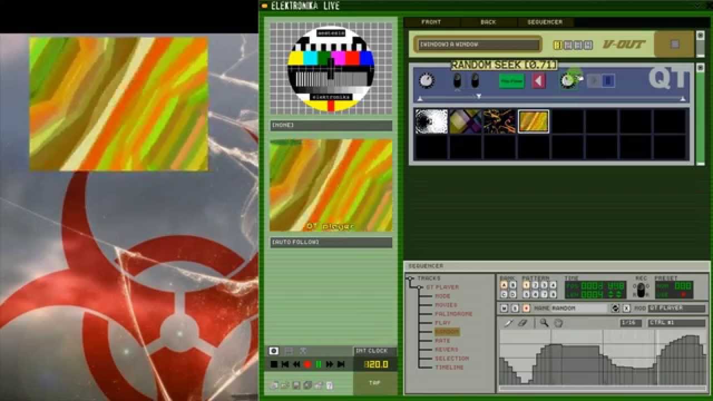Select V-OUT channel 3 button
This screenshot has height=401, width=713.
[x=578, y=45]
